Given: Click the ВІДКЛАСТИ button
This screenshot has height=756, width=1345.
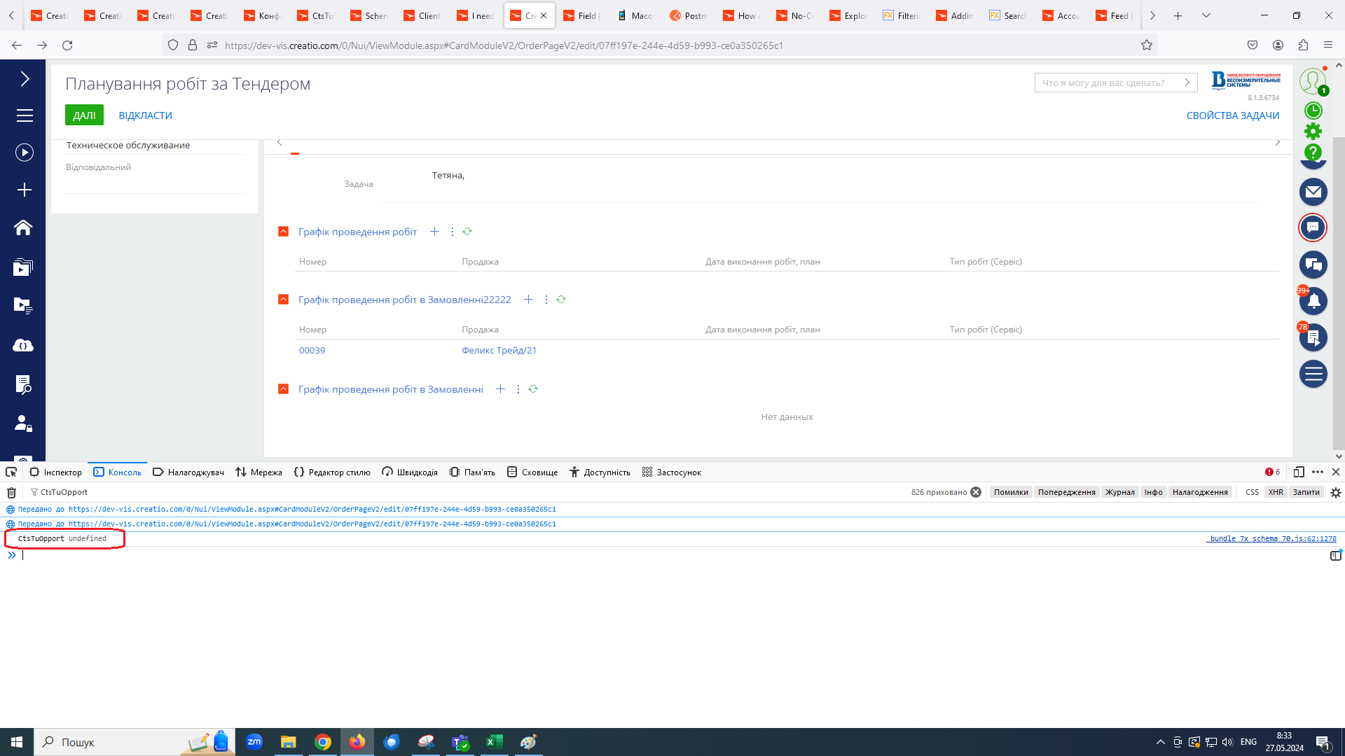Looking at the screenshot, I should click(x=145, y=115).
